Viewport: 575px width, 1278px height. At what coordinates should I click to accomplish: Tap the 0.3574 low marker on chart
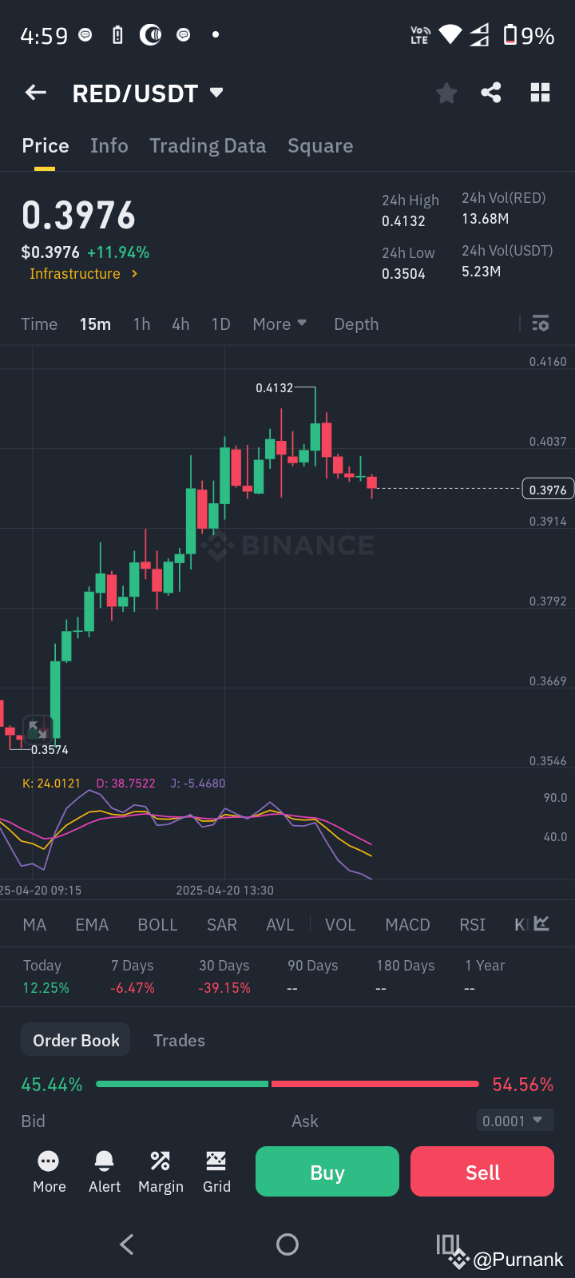50,749
